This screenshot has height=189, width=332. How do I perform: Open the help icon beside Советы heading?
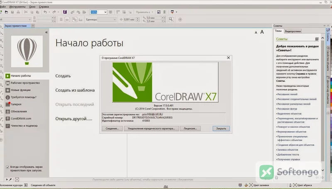[317, 39]
